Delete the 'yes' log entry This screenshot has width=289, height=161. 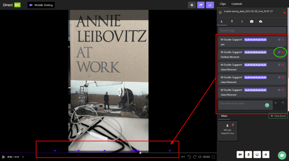(x=283, y=39)
